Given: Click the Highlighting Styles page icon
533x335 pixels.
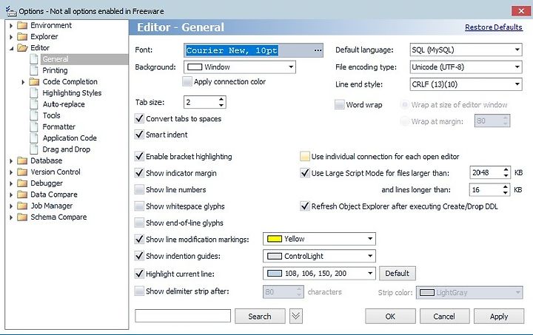Looking at the screenshot, I should (34, 93).
